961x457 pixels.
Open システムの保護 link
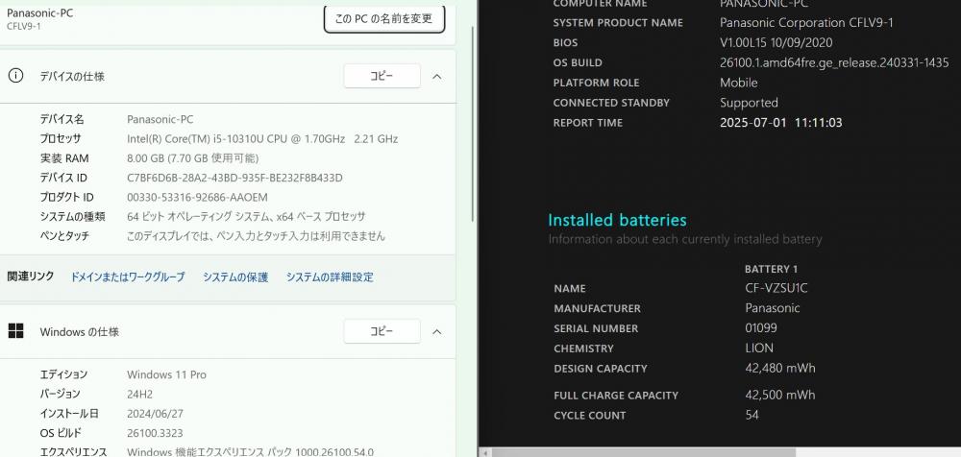[235, 277]
